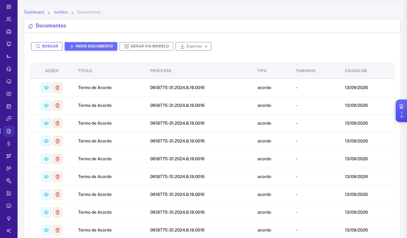Click the round chat bubble sidebar icon
Image resolution: width=407 pixels, height=238 pixels.
point(9,81)
